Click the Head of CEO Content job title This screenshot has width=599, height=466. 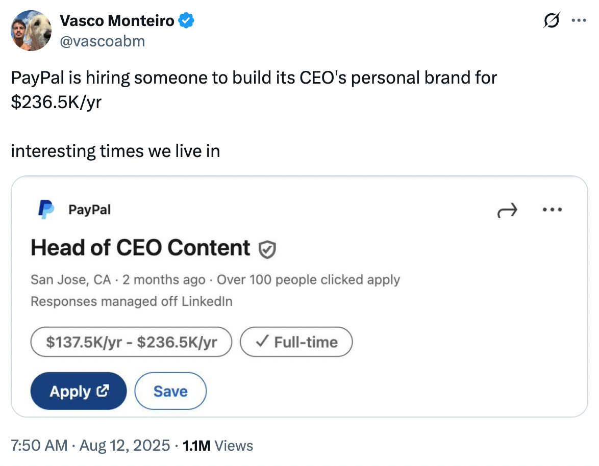tap(140, 248)
